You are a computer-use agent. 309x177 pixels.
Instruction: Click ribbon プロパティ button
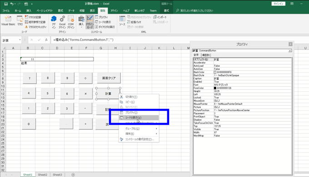tap(101, 17)
